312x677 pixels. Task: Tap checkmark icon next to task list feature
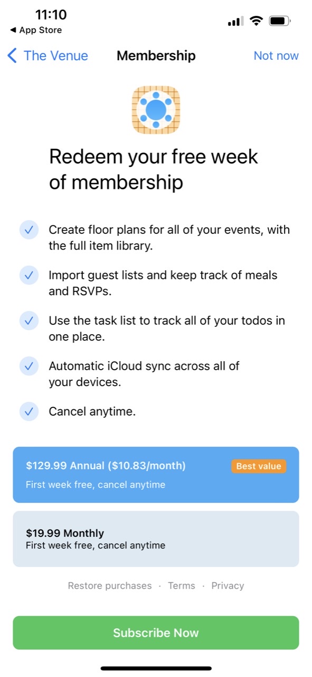pyautogui.click(x=29, y=321)
